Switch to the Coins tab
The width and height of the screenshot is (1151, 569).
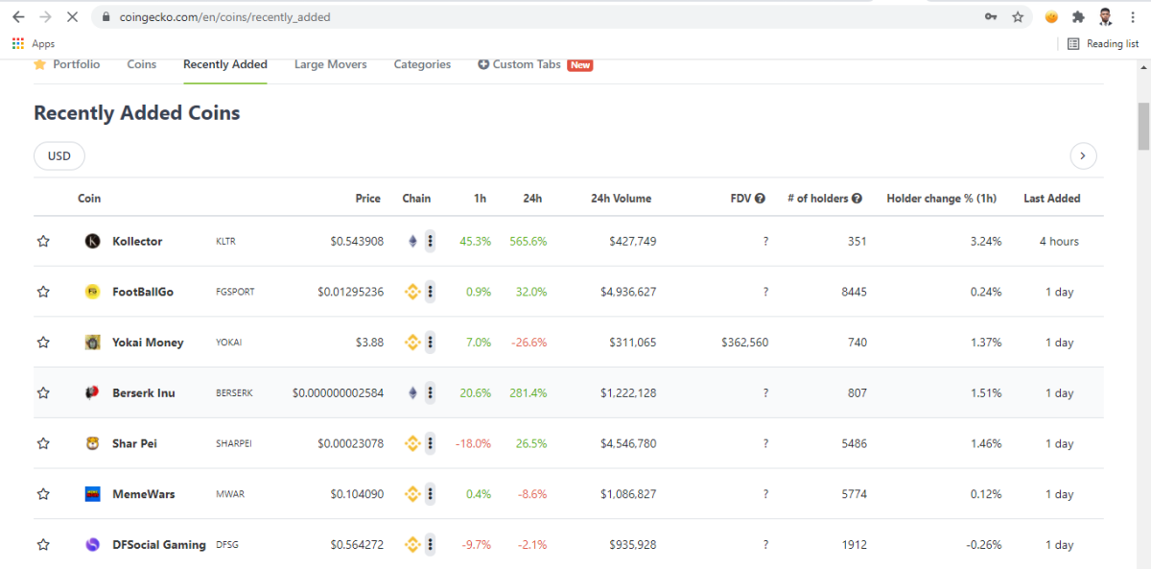click(142, 65)
